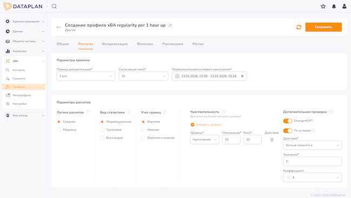The image size is (351, 198).
Task: Click the initial accumulation interval field
Action: [209, 76]
